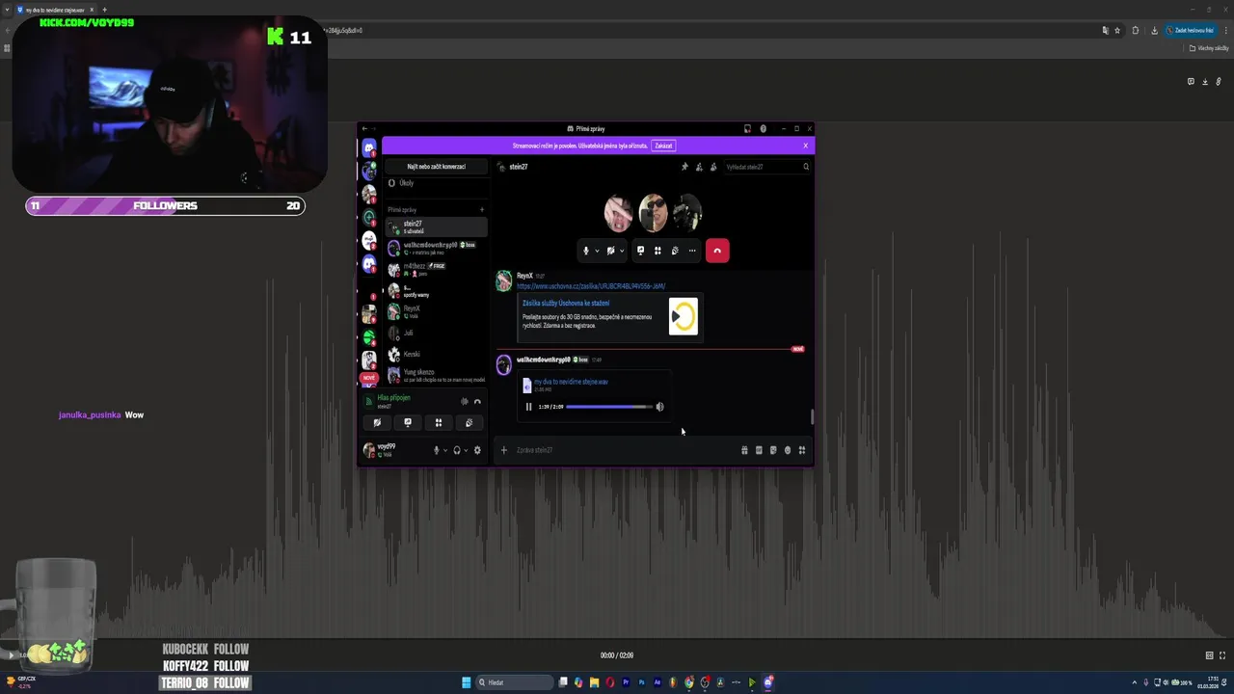This screenshot has width=1234, height=694.
Task: Dismiss the purple streamer mode banner
Action: coord(805,146)
